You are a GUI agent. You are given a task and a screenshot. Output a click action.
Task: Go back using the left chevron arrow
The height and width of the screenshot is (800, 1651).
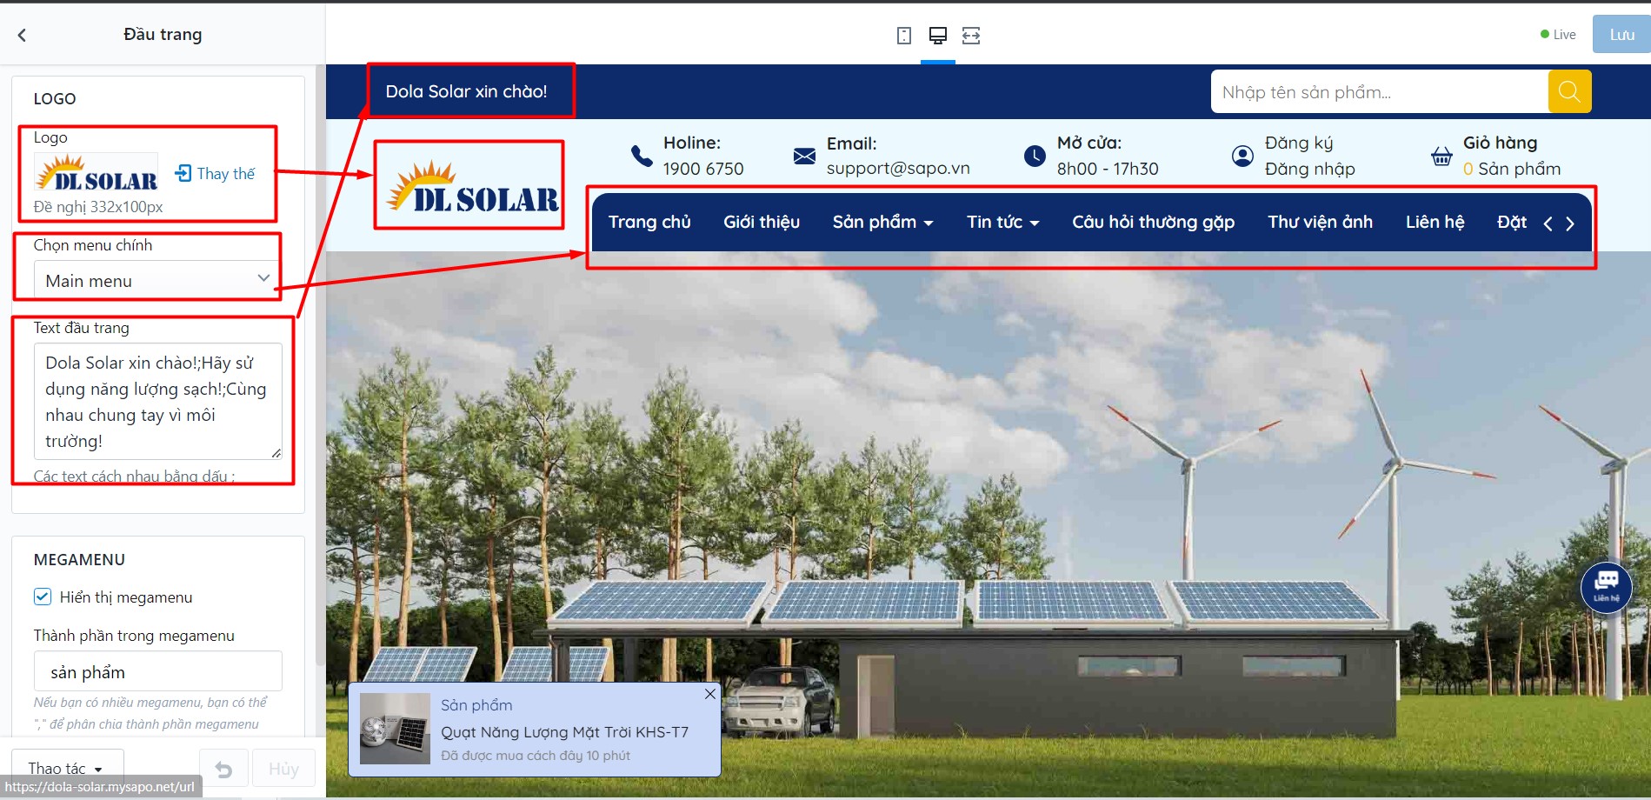click(22, 35)
